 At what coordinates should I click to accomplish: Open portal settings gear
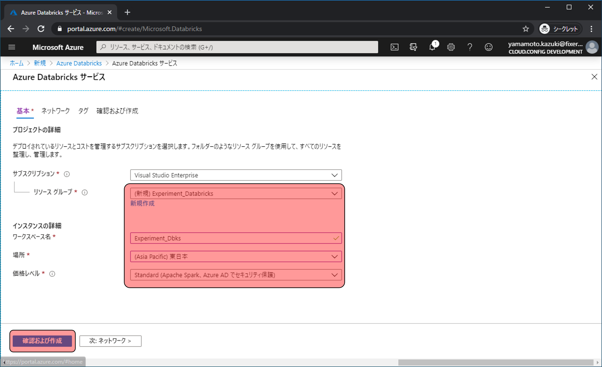tap(451, 47)
